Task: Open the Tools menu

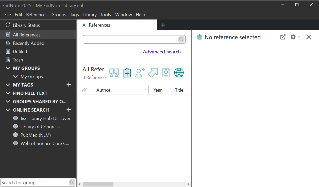Action: pyautogui.click(x=106, y=15)
